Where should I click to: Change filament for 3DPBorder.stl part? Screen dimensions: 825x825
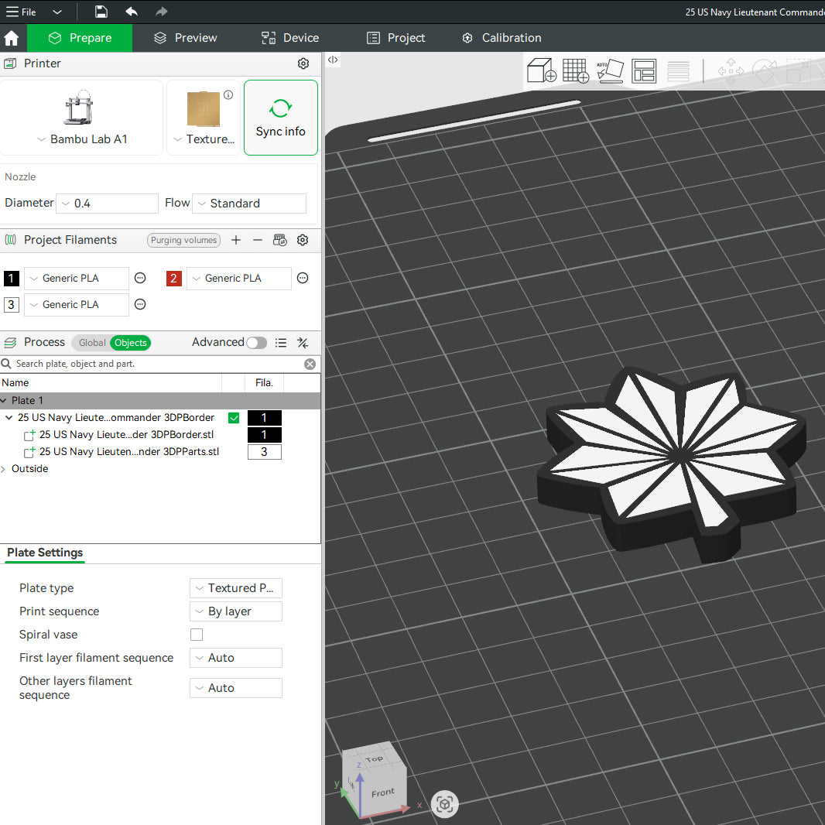coord(265,435)
